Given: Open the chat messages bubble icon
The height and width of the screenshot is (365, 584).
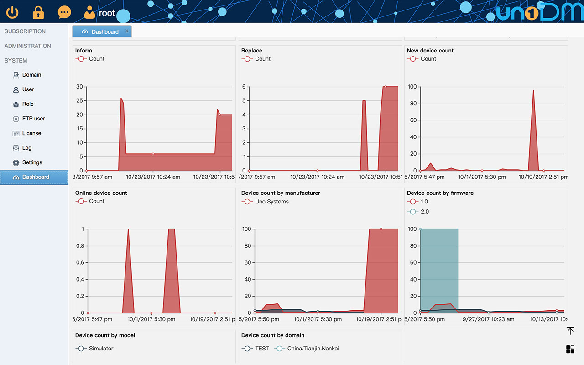Looking at the screenshot, I should 64,12.
